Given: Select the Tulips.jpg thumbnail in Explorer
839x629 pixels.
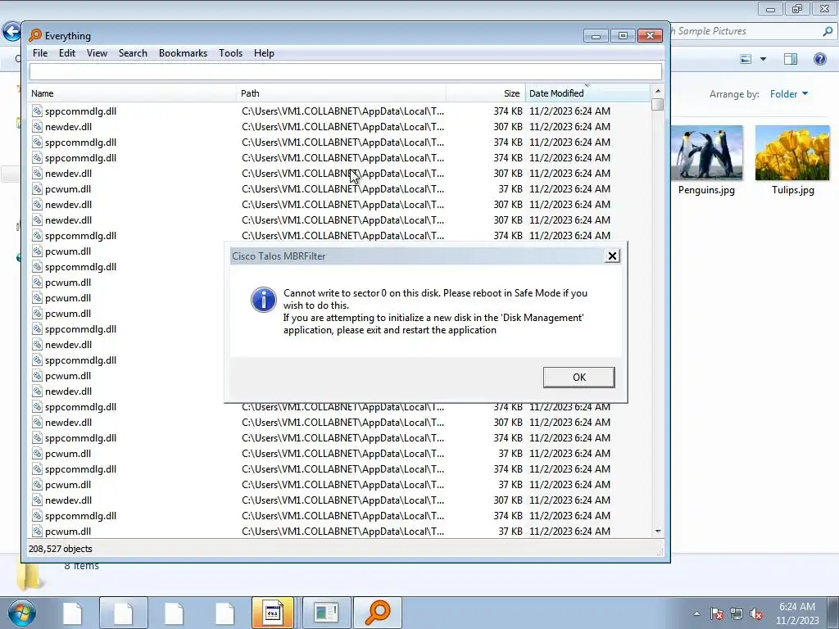Looking at the screenshot, I should tap(792, 153).
